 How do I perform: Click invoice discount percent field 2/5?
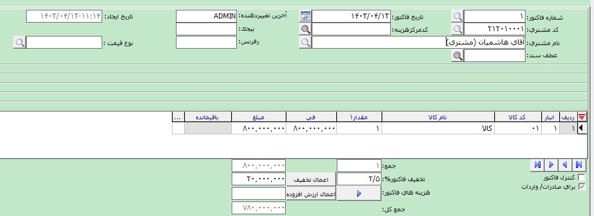[359, 179]
